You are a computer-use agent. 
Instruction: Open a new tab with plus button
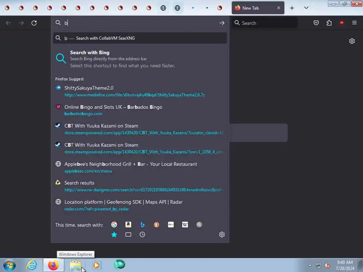292,8
